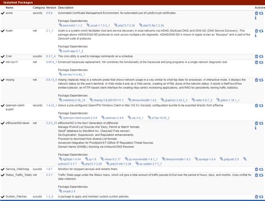The height and width of the screenshot is (201, 265).
Task: Open openvpn-client-export version link 1.4.23_1
Action: [x=51, y=106]
